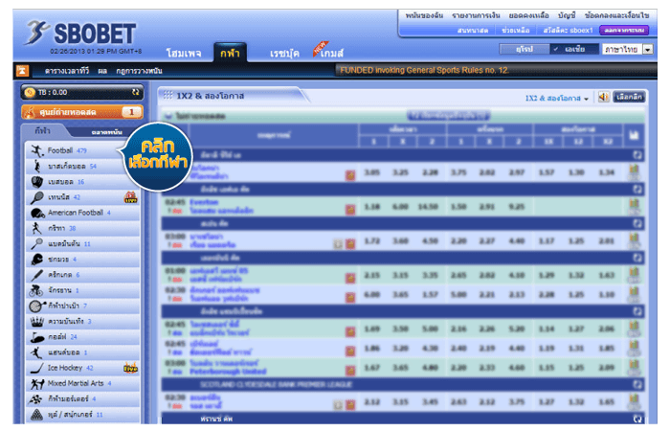Click live TV icon beside tennis row
This screenshot has width=670, height=431.
click(131, 197)
